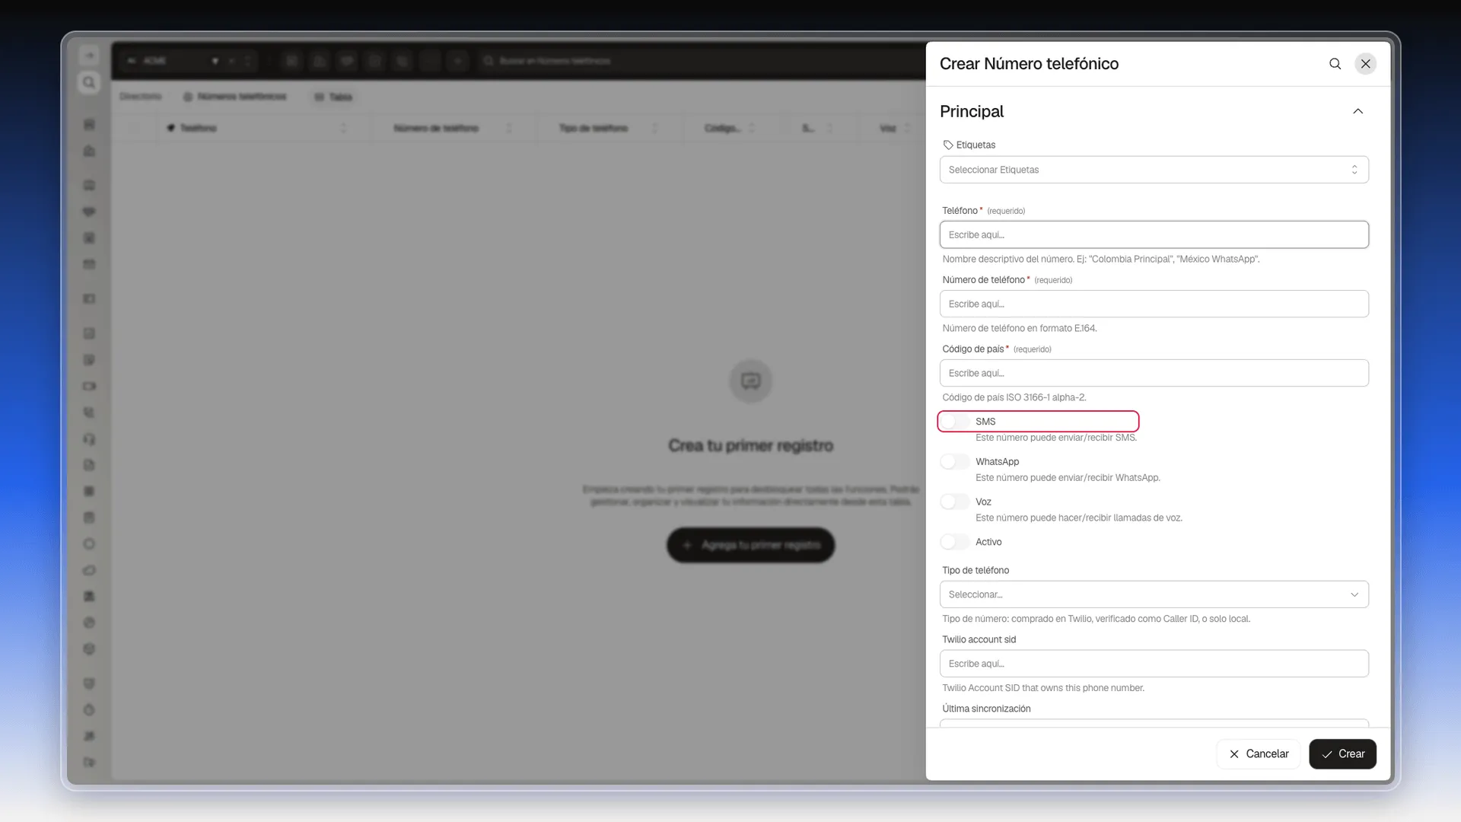Focus the Teléfono input field
The image size is (1461, 822).
(1154, 234)
